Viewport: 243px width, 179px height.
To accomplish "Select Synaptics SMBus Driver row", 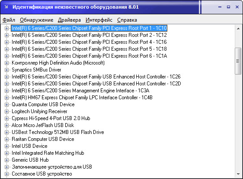I will [x=36, y=70].
